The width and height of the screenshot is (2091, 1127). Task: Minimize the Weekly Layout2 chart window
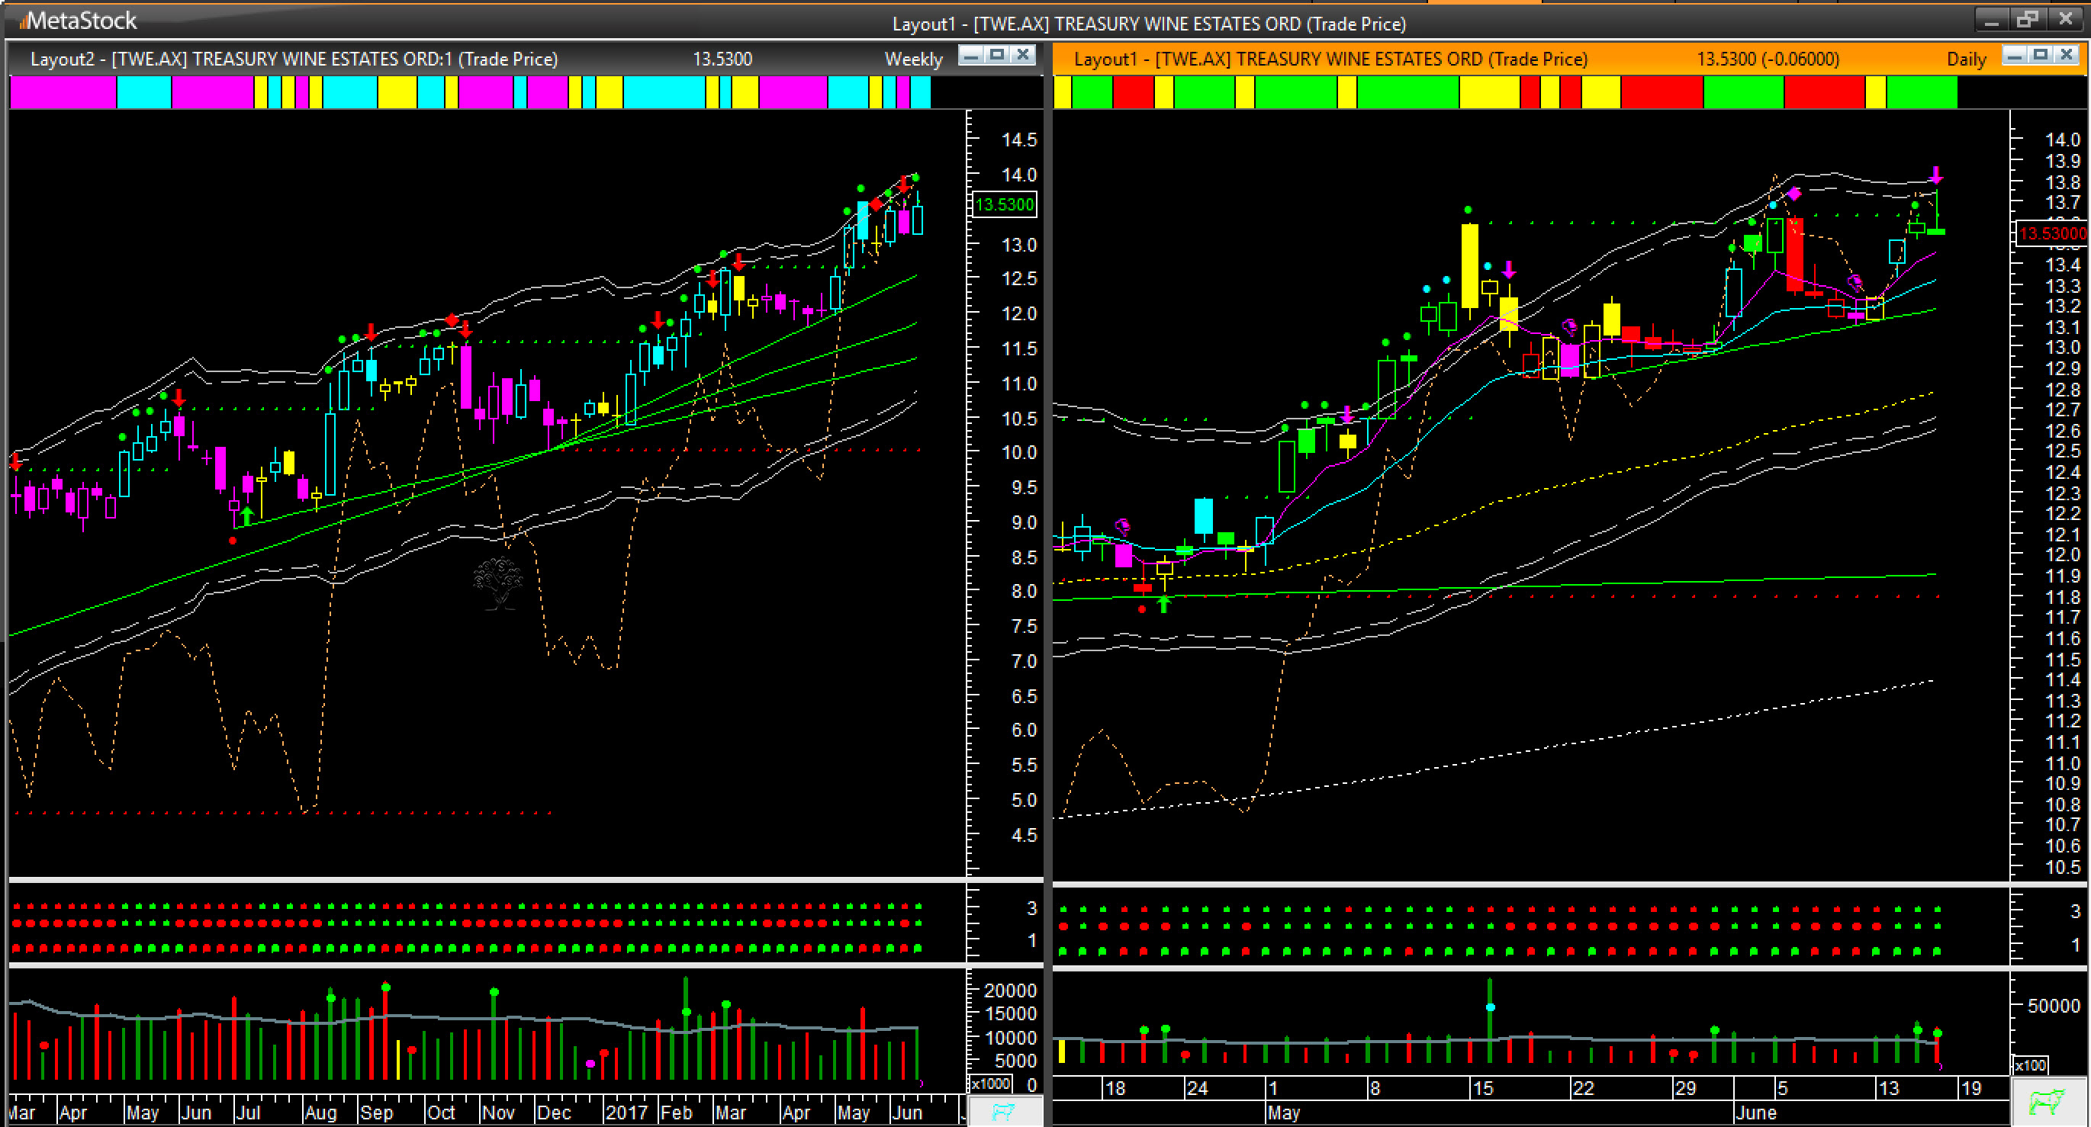pos(971,54)
